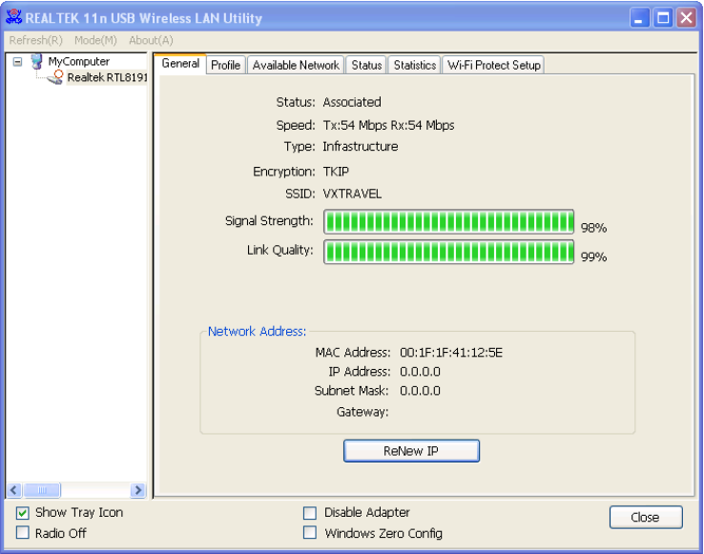Image resolution: width=704 pixels, height=554 pixels.
Task: Switch to the Status tab
Action: [x=366, y=65]
